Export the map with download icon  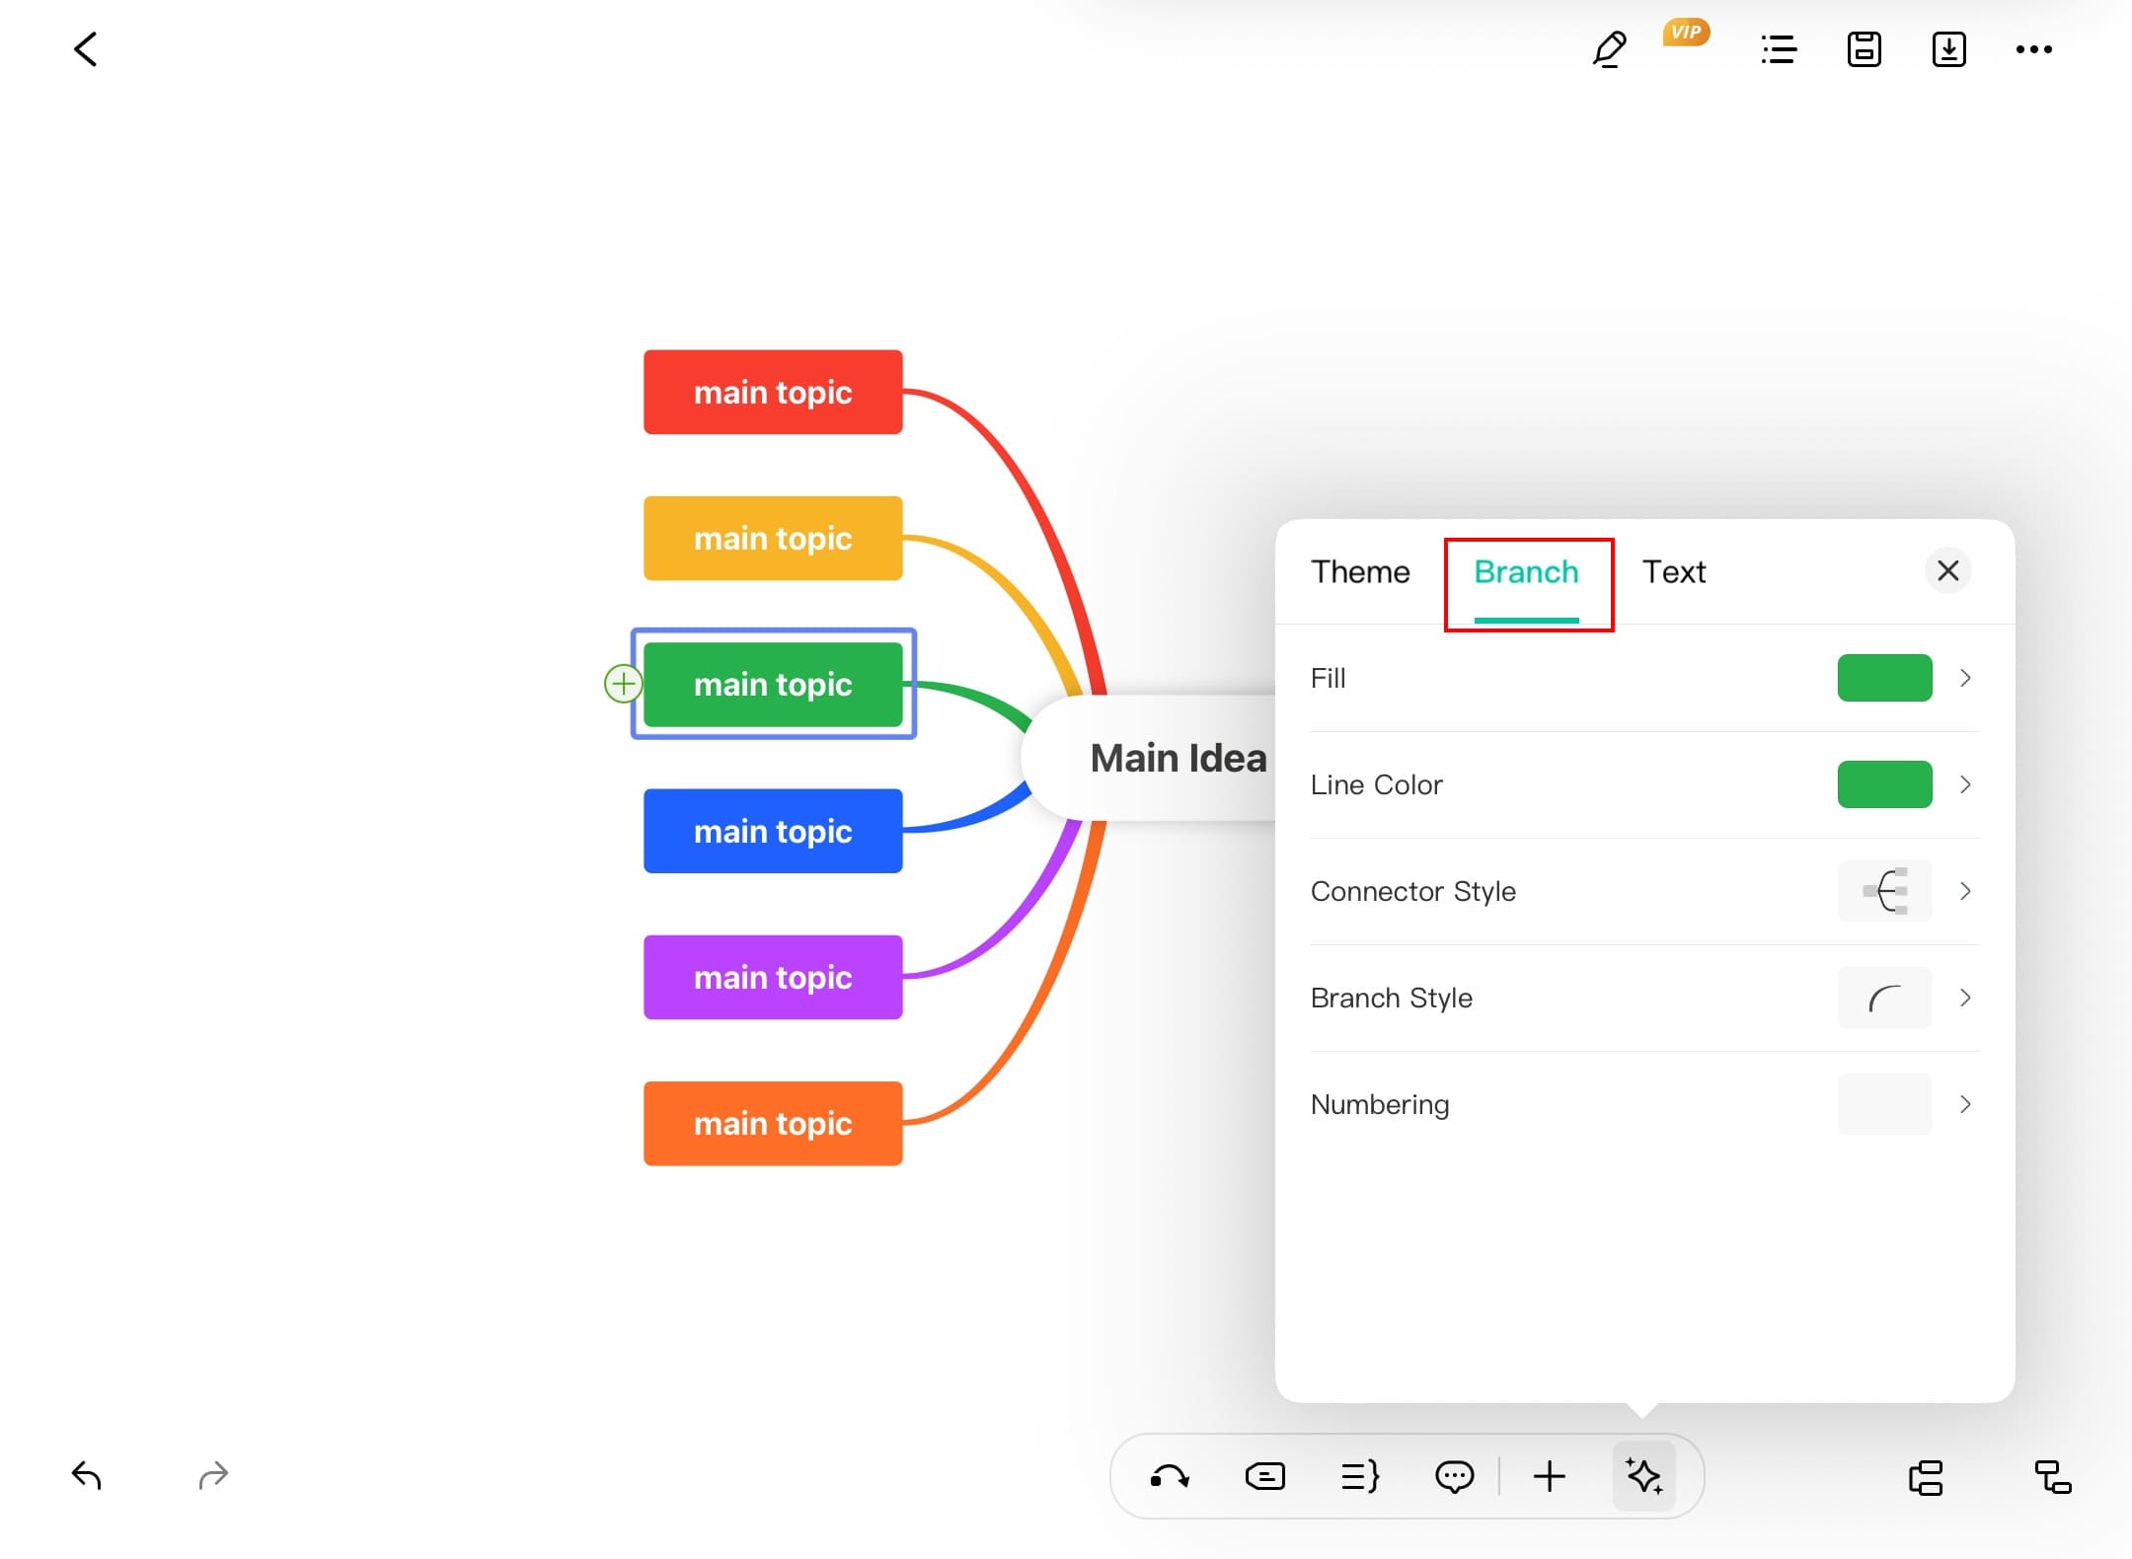[x=1948, y=49]
